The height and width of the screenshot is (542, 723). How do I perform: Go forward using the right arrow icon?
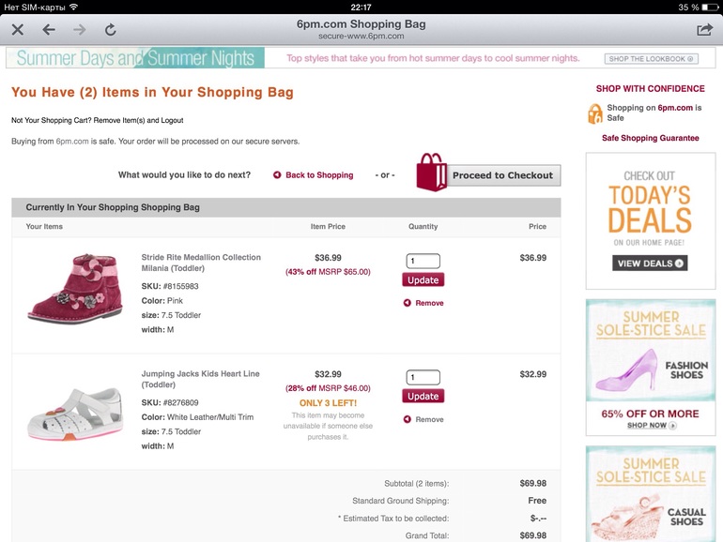[79, 30]
